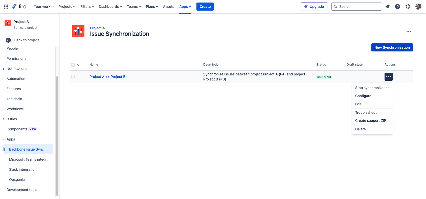426x199 pixels.
Task: Click the row actions ellipsis button
Action: (x=388, y=77)
